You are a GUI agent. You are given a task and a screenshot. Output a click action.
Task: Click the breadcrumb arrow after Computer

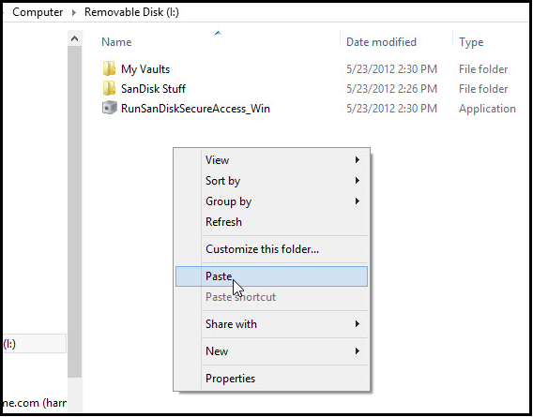tap(74, 12)
